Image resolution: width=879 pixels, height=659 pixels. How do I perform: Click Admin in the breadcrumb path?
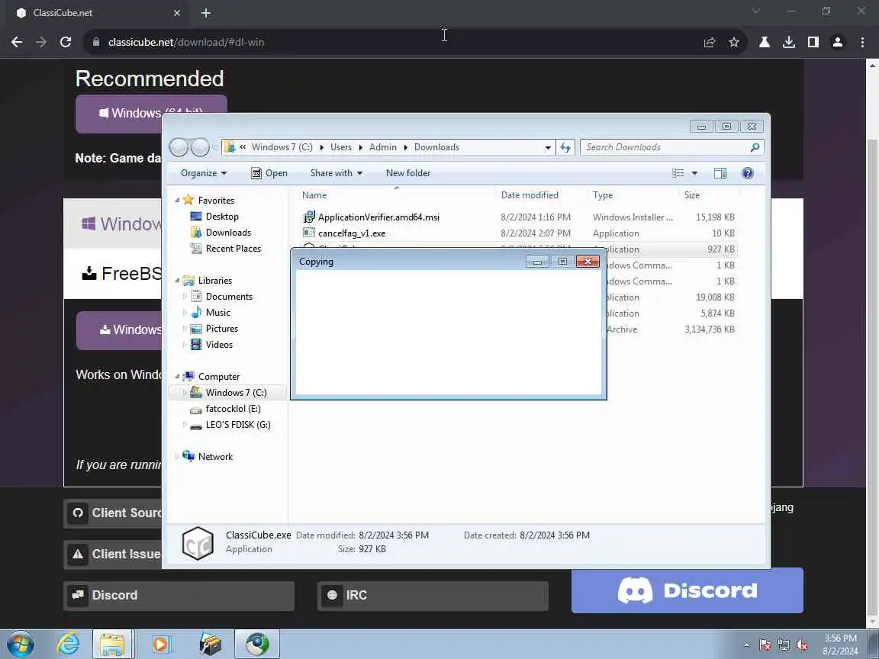click(383, 147)
